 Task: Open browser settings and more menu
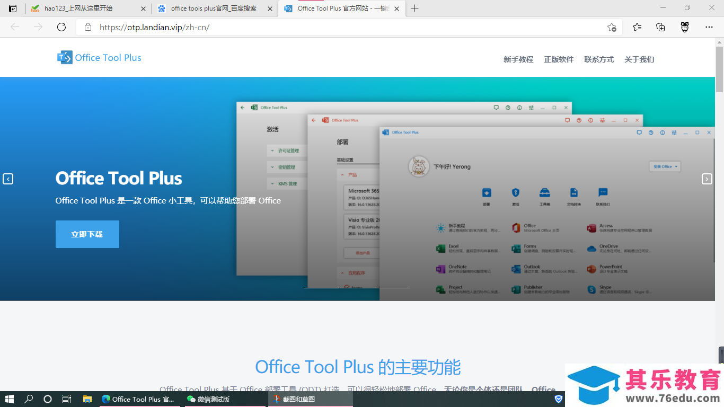pos(709,27)
